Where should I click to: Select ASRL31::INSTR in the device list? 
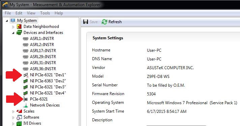[43, 63]
